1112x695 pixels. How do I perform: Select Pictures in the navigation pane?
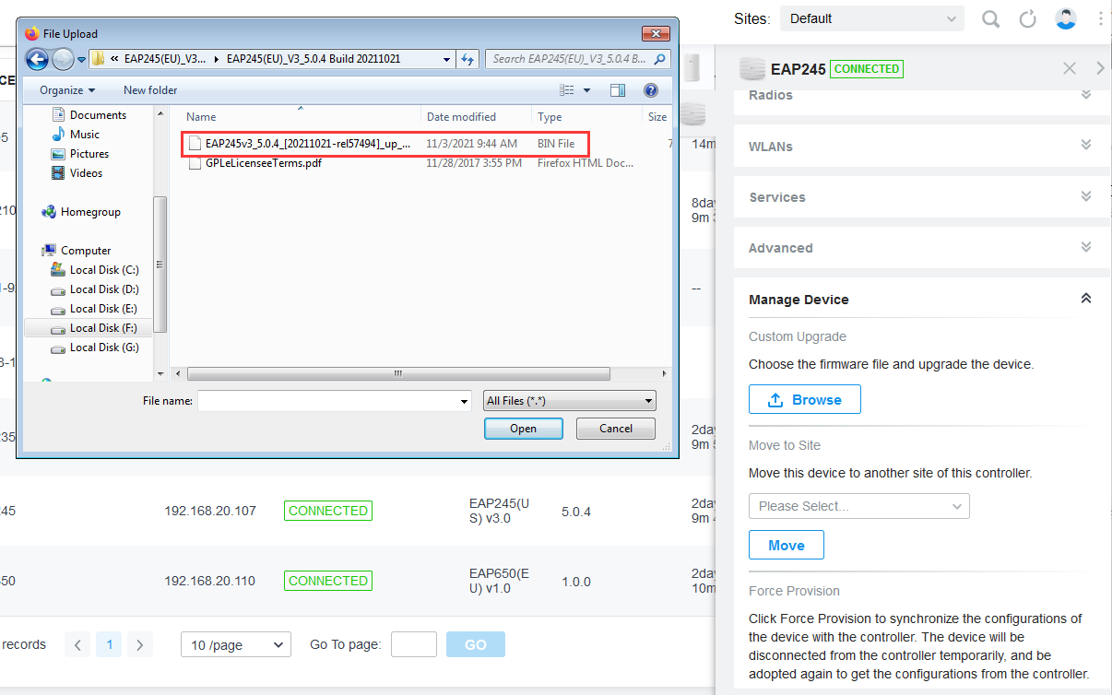pos(81,154)
